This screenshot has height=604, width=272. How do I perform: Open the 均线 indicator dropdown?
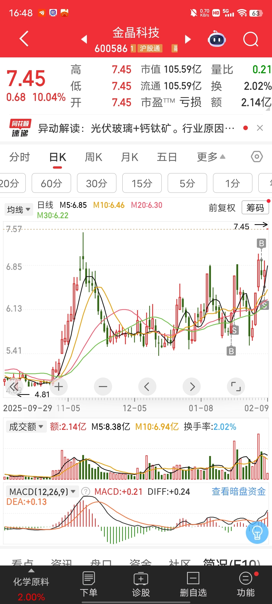coord(19,209)
